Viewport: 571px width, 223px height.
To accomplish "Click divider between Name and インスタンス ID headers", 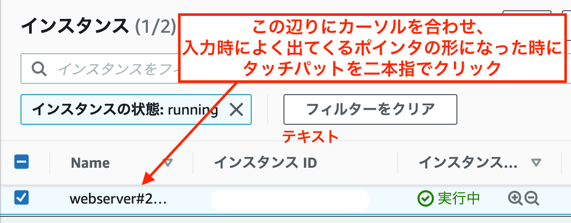I will point(193,163).
